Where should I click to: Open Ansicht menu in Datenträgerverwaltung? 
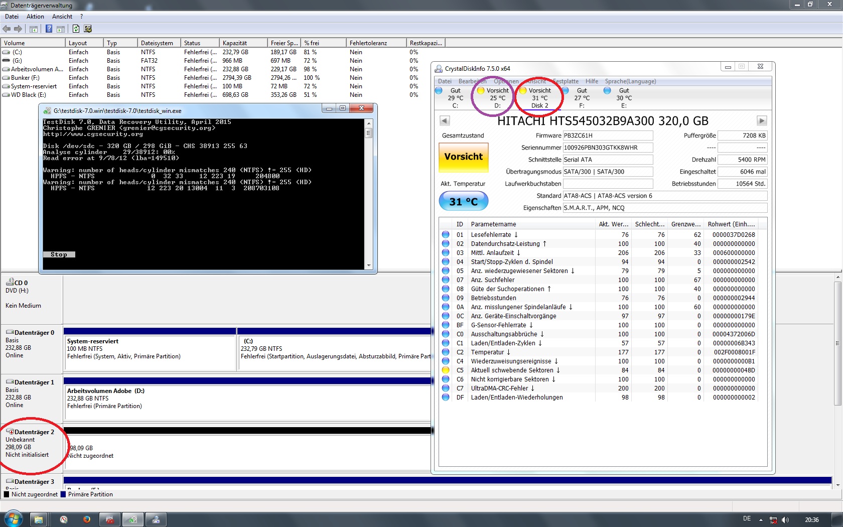click(x=62, y=17)
